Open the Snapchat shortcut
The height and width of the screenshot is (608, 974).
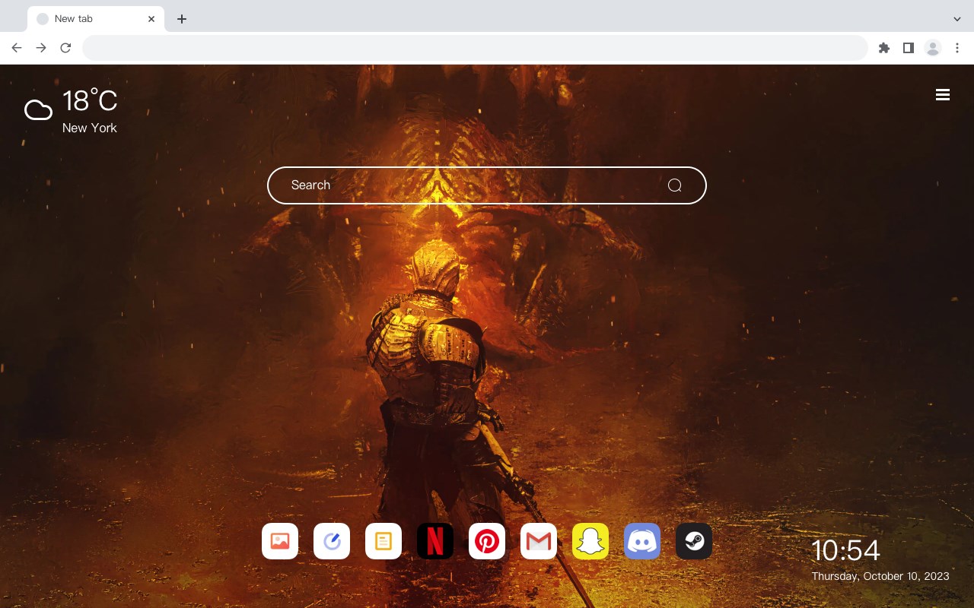590,541
